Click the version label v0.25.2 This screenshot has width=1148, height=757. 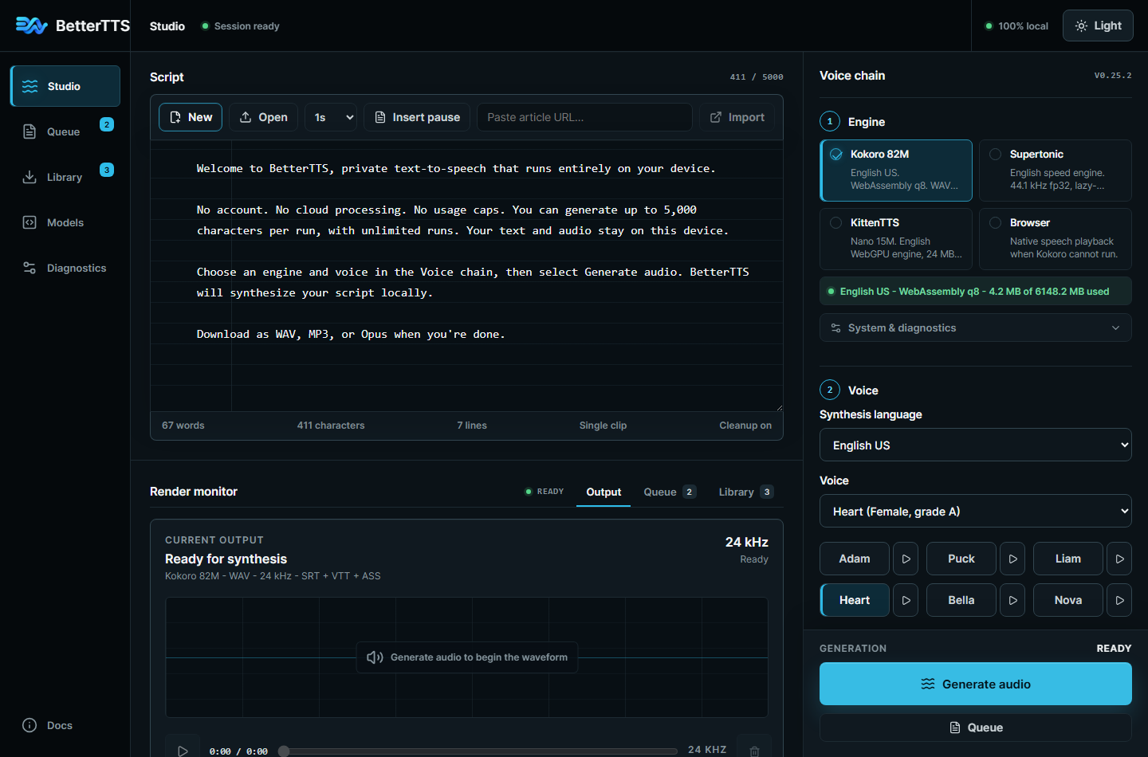[1113, 76]
